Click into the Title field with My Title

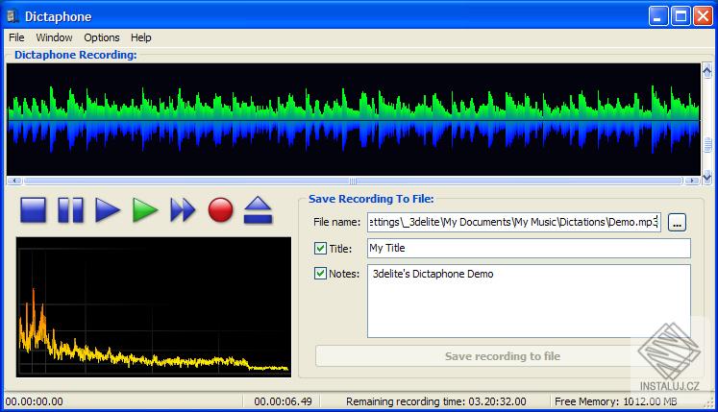(x=529, y=248)
